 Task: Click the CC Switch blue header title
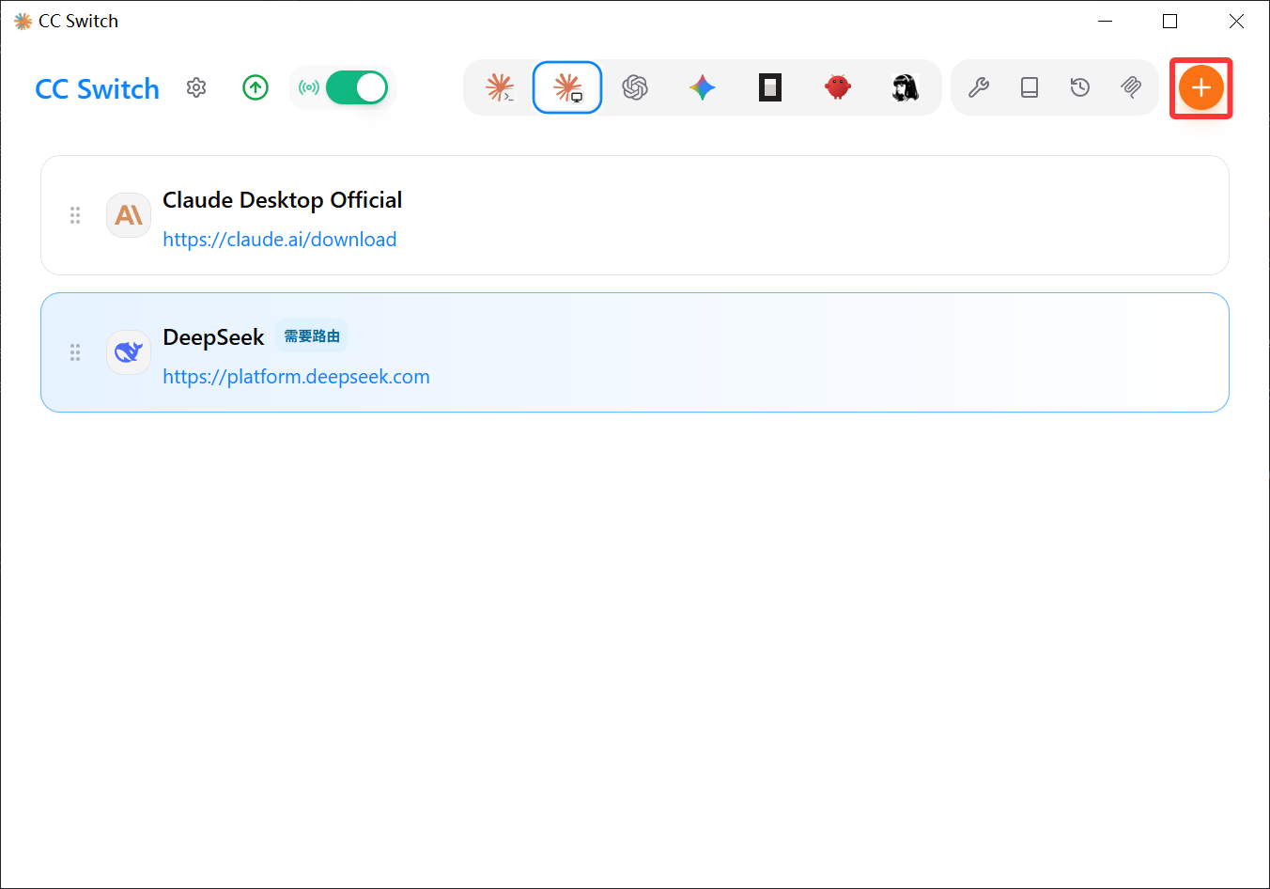[x=98, y=89]
